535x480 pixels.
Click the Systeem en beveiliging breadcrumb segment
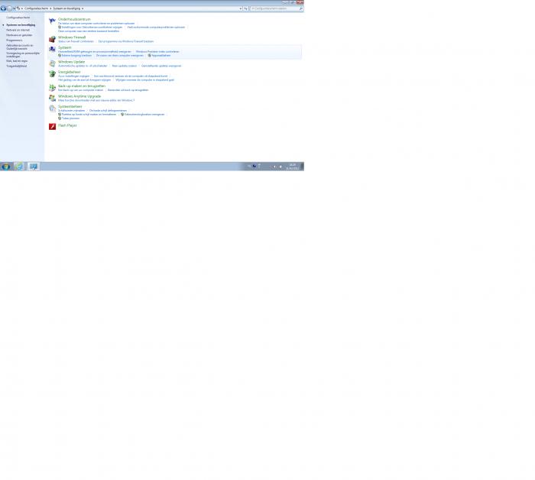[66, 8]
